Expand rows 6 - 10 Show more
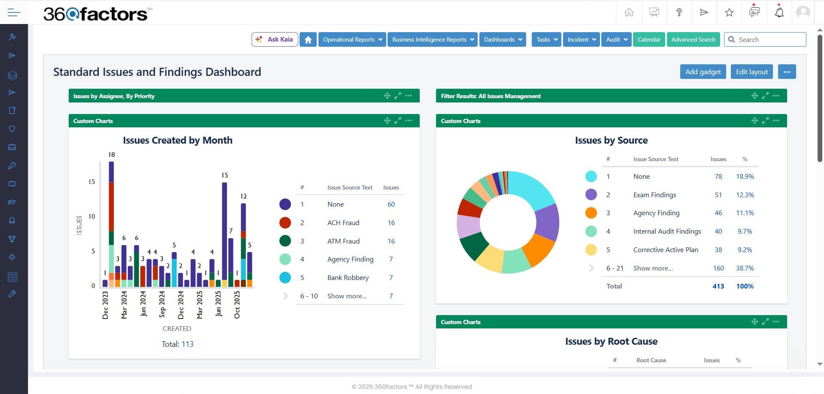 tap(347, 296)
